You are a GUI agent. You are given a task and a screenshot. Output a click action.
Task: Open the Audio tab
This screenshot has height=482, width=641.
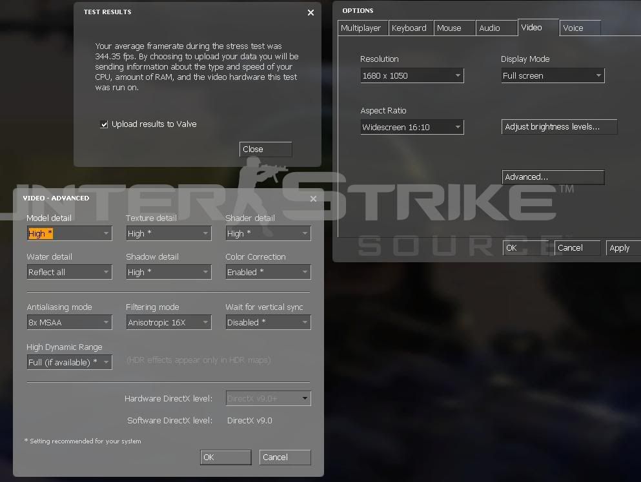coord(496,28)
